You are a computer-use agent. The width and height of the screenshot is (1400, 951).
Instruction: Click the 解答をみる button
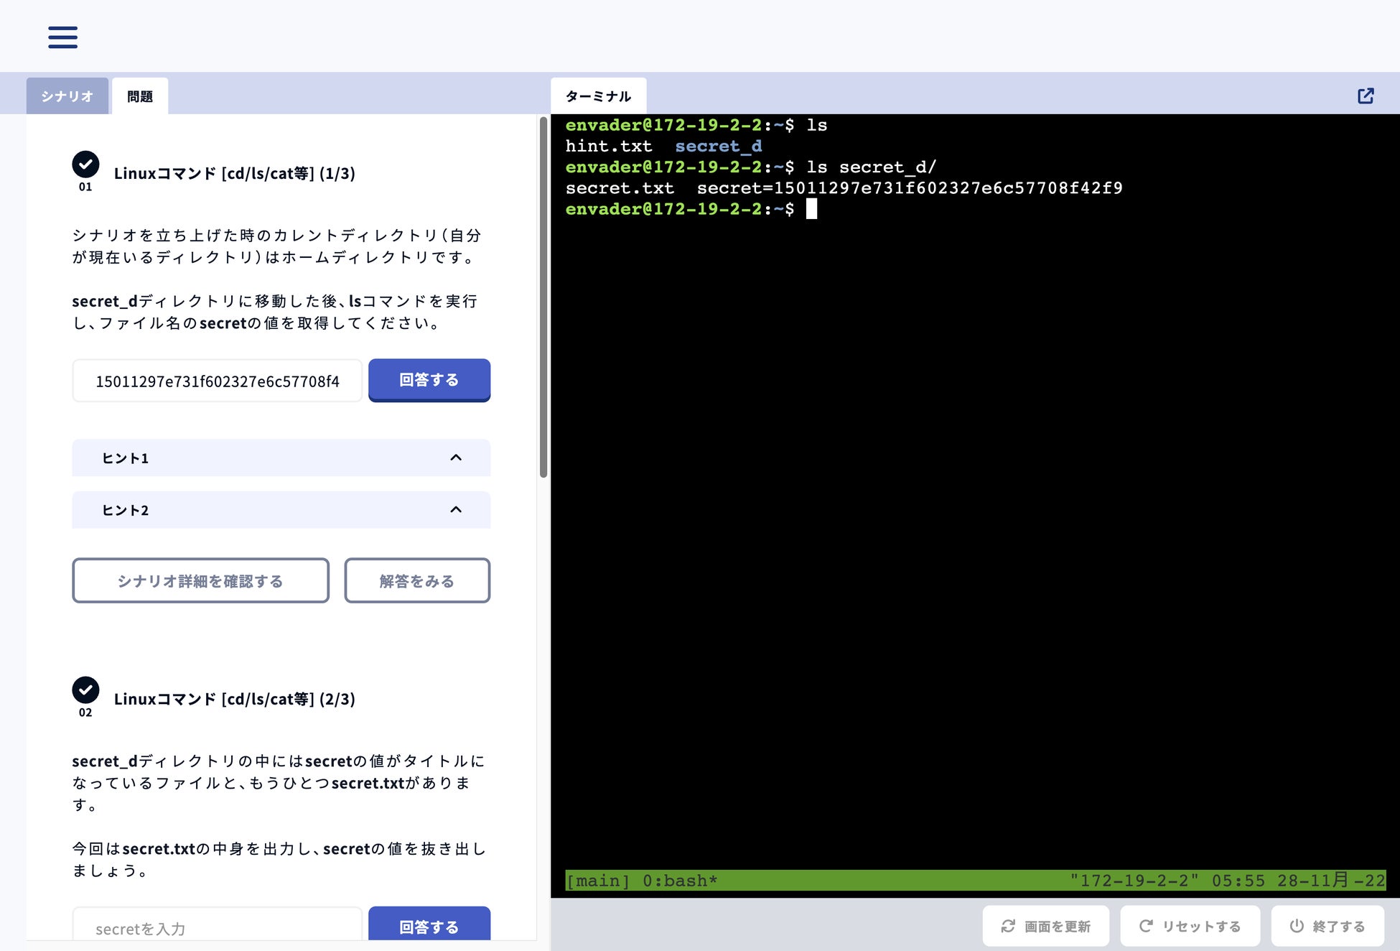(417, 580)
